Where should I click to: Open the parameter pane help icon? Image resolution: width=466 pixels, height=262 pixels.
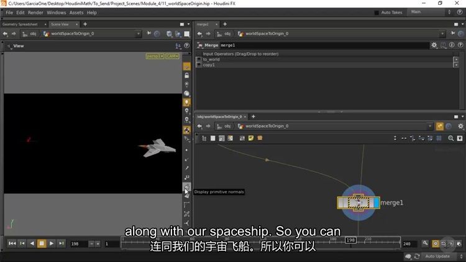point(460,45)
